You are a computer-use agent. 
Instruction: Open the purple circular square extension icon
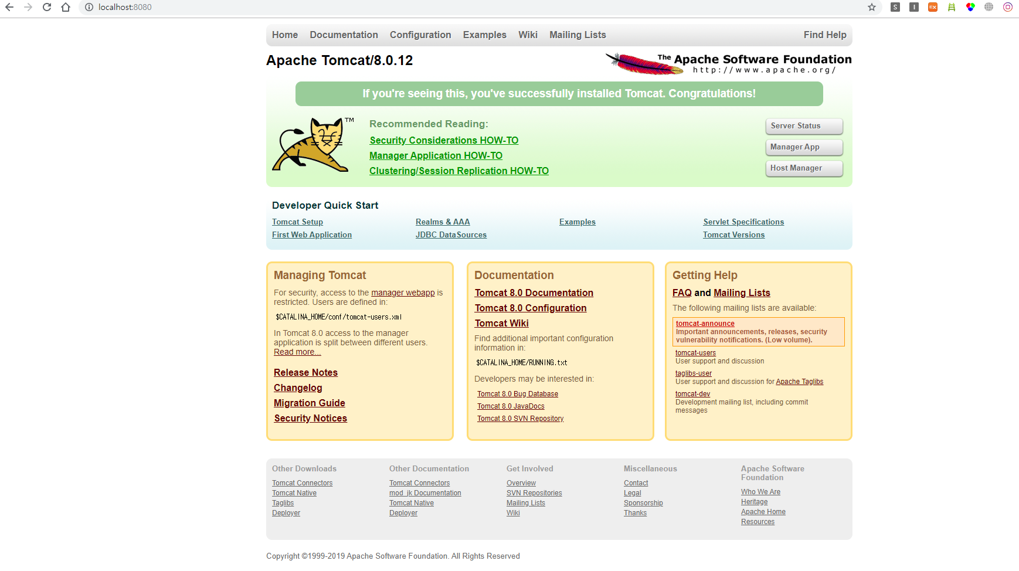coord(1008,7)
